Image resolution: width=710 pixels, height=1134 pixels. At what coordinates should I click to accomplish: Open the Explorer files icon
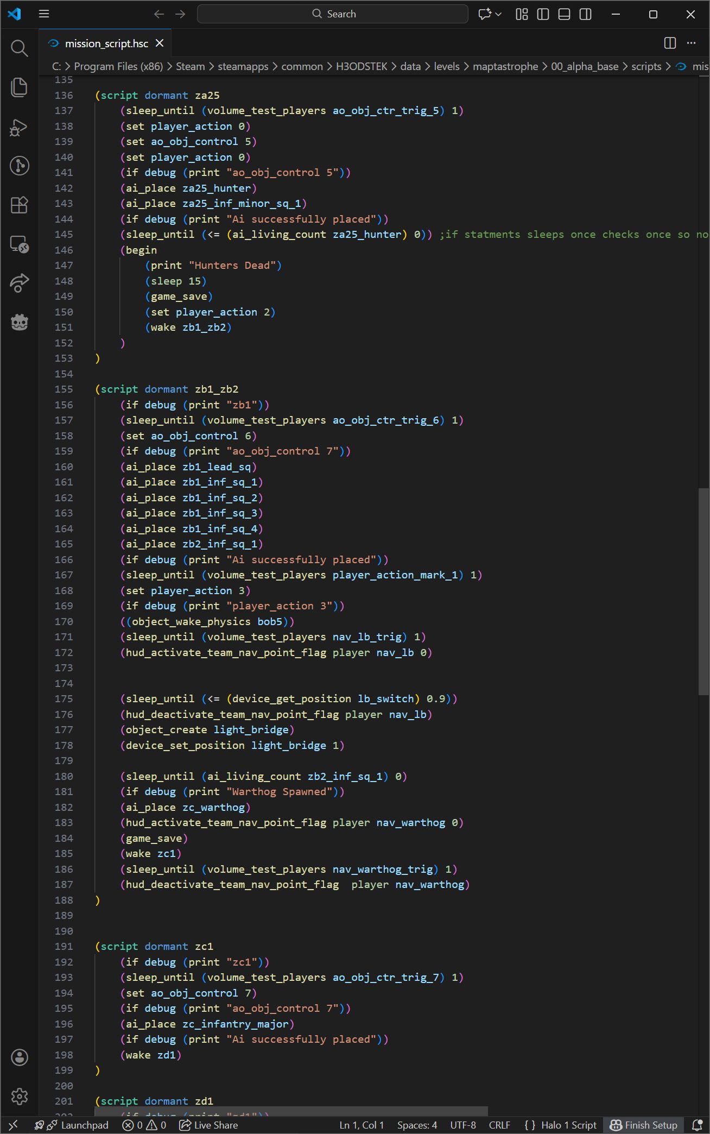pos(20,87)
